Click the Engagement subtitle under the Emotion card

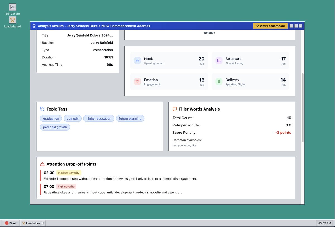152,84
